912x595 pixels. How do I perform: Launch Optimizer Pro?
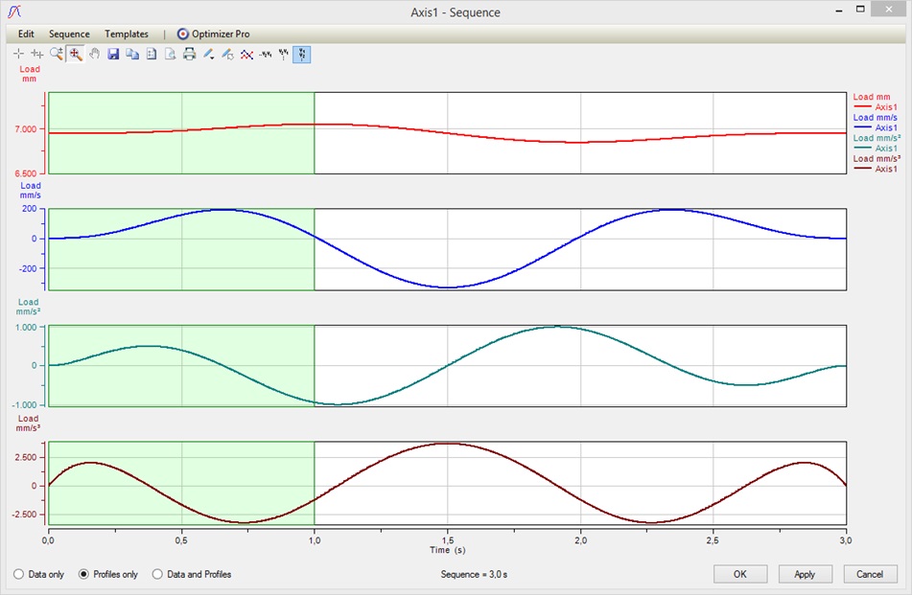click(x=213, y=34)
